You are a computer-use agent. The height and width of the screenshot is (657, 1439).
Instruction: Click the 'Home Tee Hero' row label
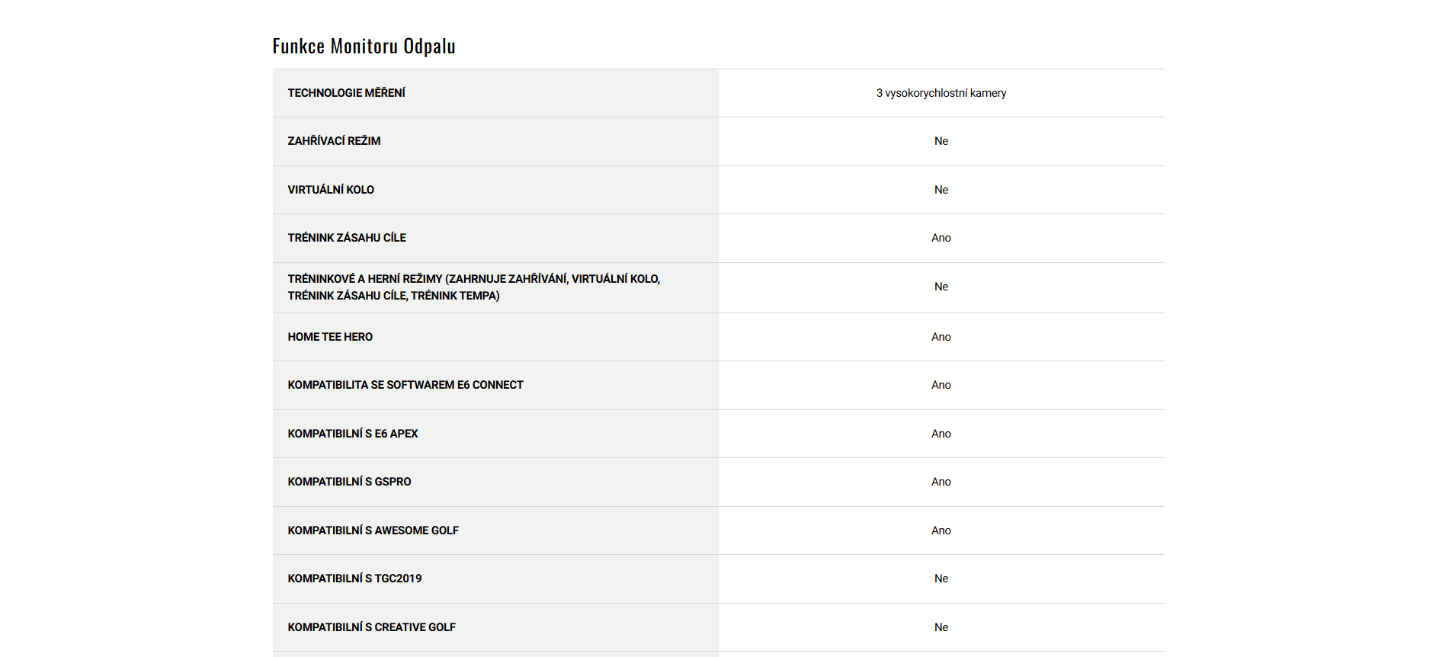point(330,337)
